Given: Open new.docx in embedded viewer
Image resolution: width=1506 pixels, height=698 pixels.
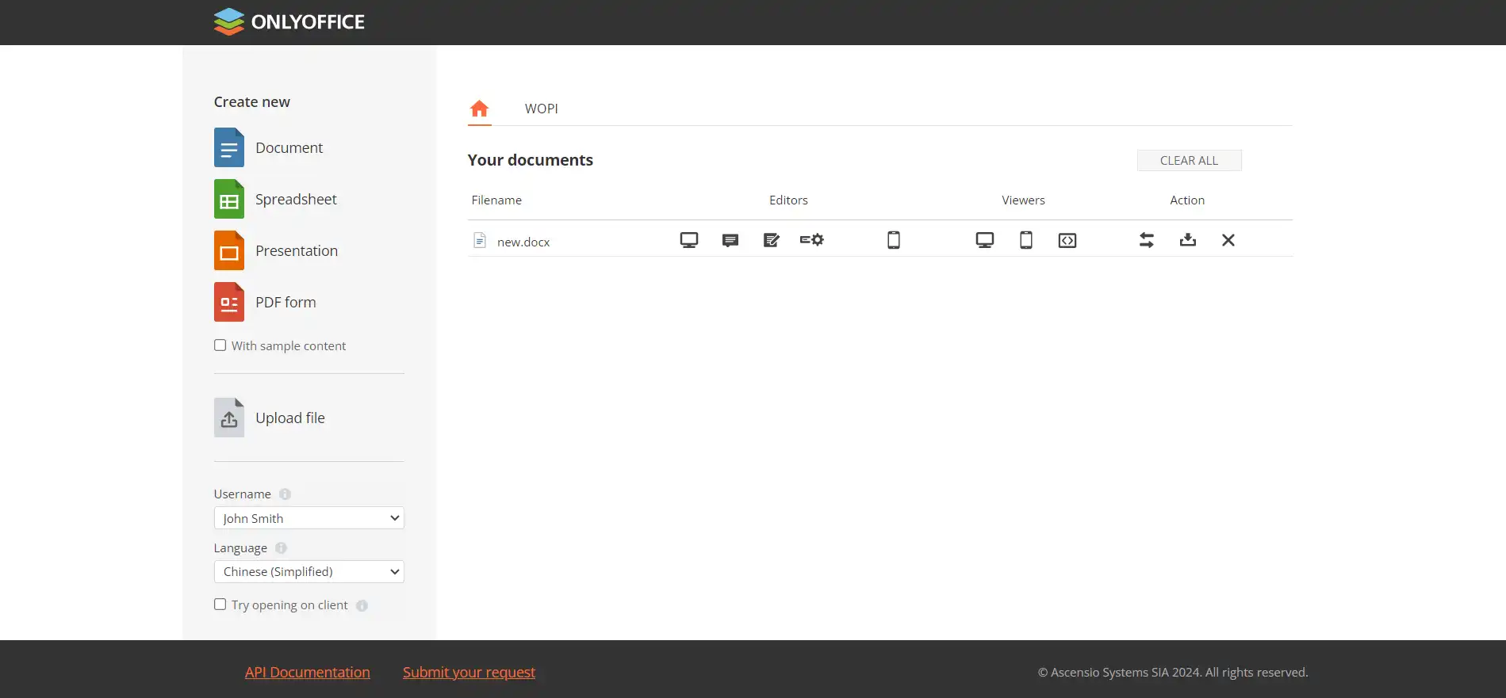Looking at the screenshot, I should (1067, 240).
